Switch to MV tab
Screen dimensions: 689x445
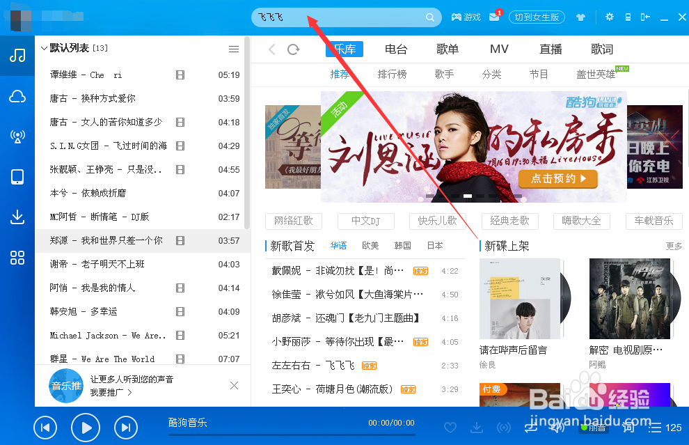coord(499,49)
